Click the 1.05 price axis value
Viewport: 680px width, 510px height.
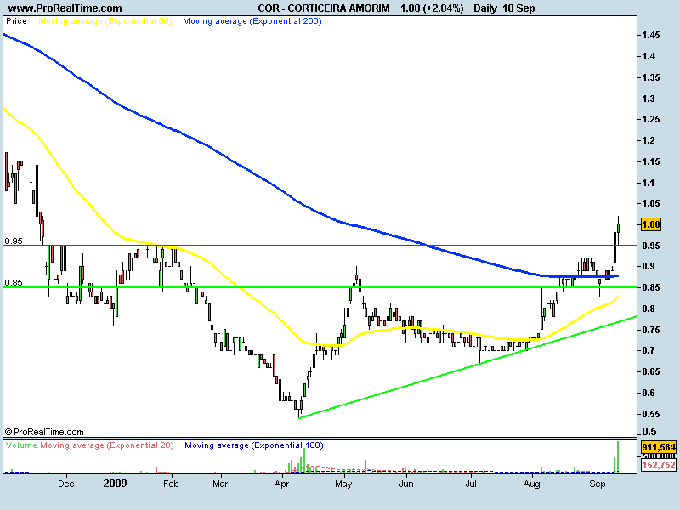[651, 203]
